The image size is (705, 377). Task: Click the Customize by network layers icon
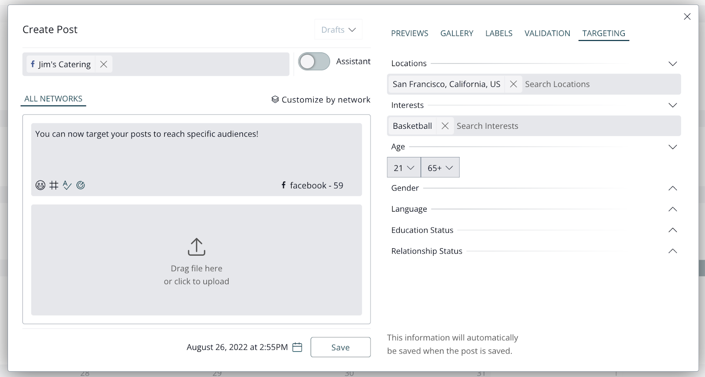coord(275,100)
